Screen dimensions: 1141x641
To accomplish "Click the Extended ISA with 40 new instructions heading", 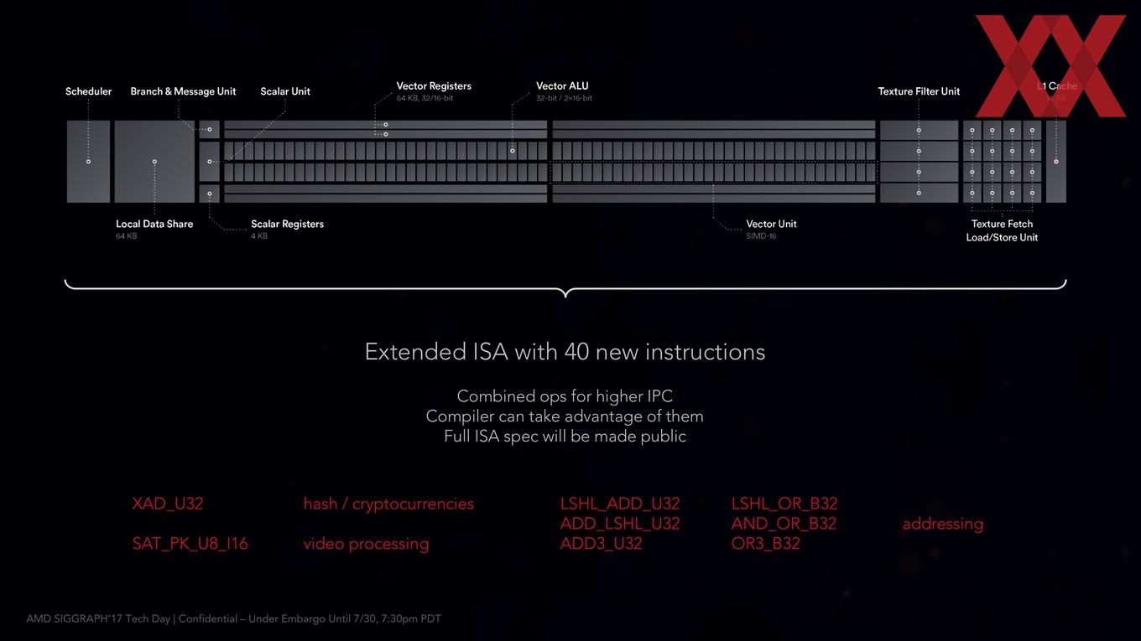I will point(565,351).
